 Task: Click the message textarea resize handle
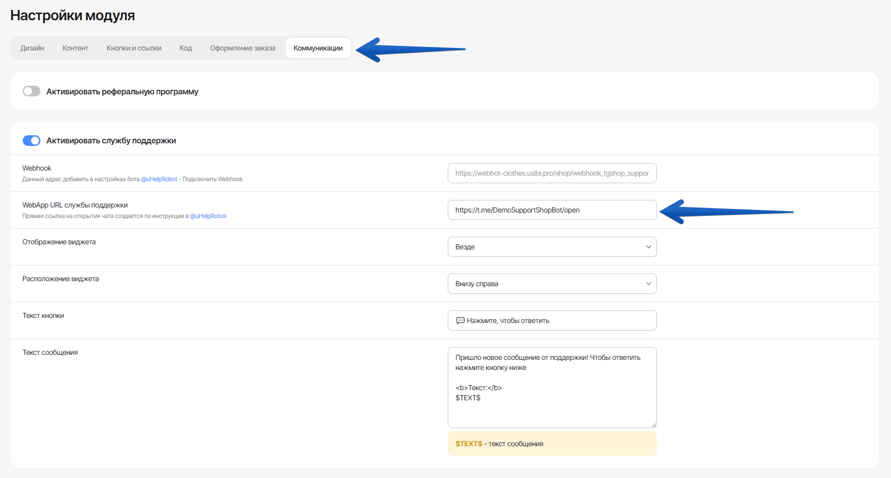(653, 425)
